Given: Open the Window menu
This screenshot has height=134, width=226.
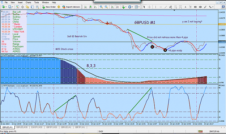Looking at the screenshot, I should [x=45, y=3].
